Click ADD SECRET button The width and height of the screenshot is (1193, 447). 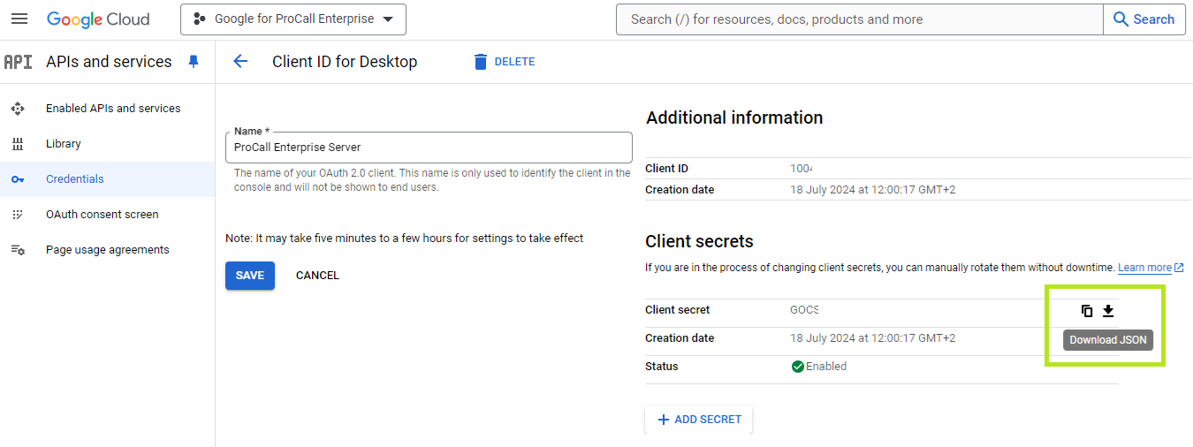[x=699, y=420]
